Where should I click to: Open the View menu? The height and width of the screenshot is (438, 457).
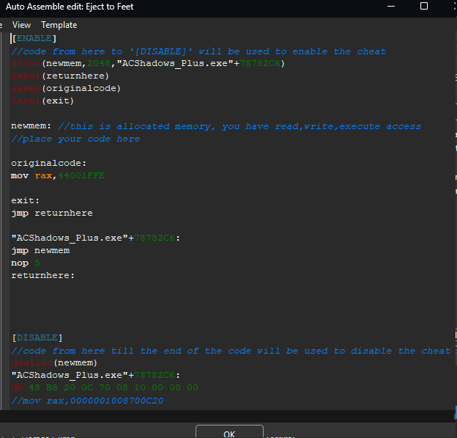pos(21,25)
